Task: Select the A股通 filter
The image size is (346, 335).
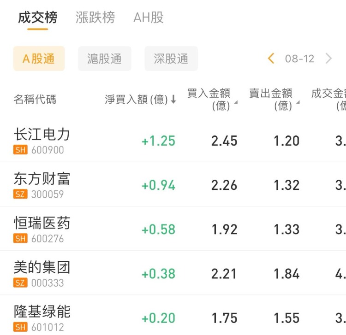Action: coord(39,59)
